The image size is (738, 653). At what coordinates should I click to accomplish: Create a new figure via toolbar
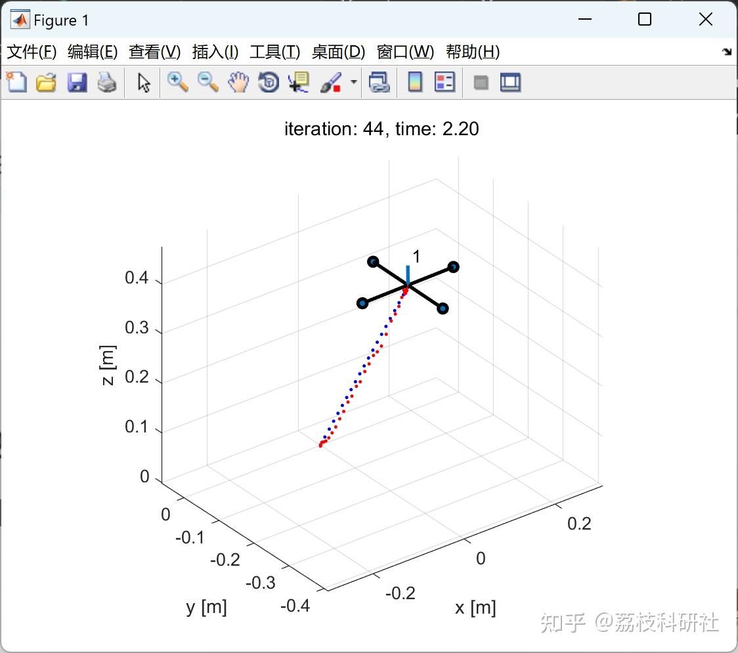click(x=16, y=82)
